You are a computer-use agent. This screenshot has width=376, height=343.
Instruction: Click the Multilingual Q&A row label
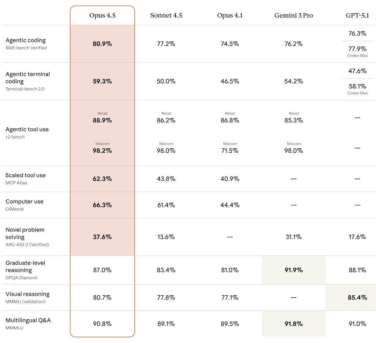click(28, 320)
